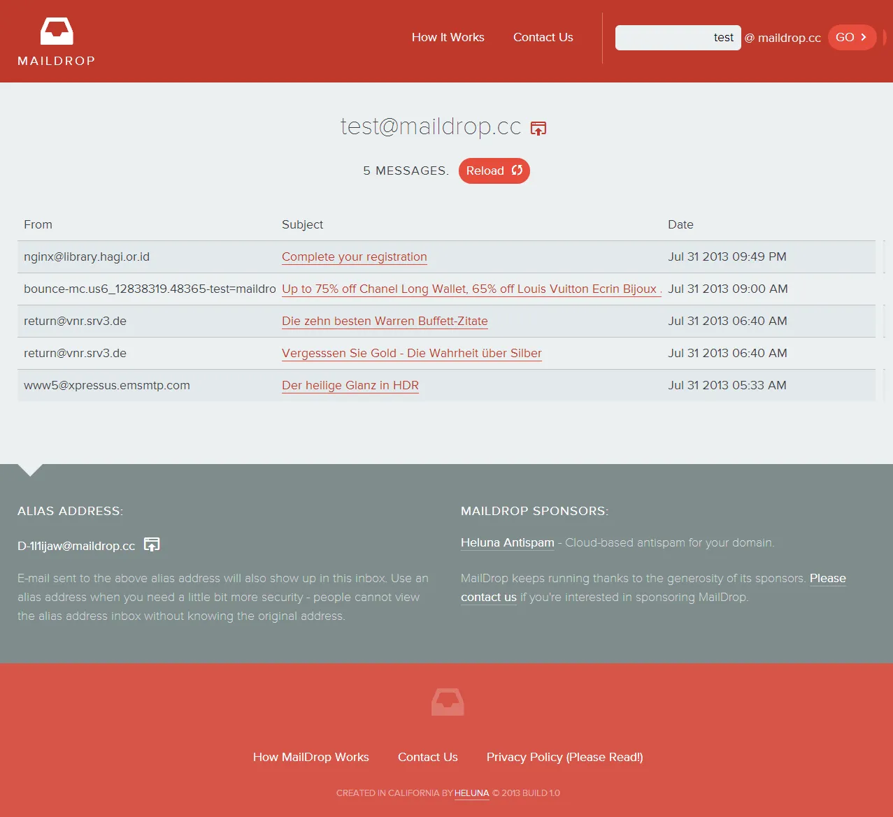Open the Contact Us page from the header
The height and width of the screenshot is (817, 893).
click(x=543, y=37)
